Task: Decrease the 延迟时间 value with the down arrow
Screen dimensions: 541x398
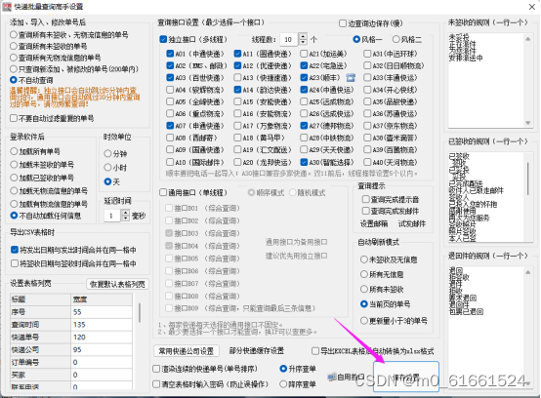Action: coord(126,219)
